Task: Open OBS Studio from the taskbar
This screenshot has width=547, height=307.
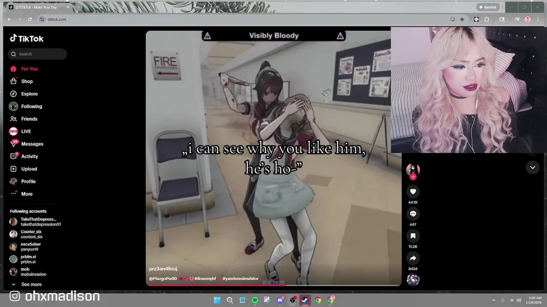Action: coord(293,300)
